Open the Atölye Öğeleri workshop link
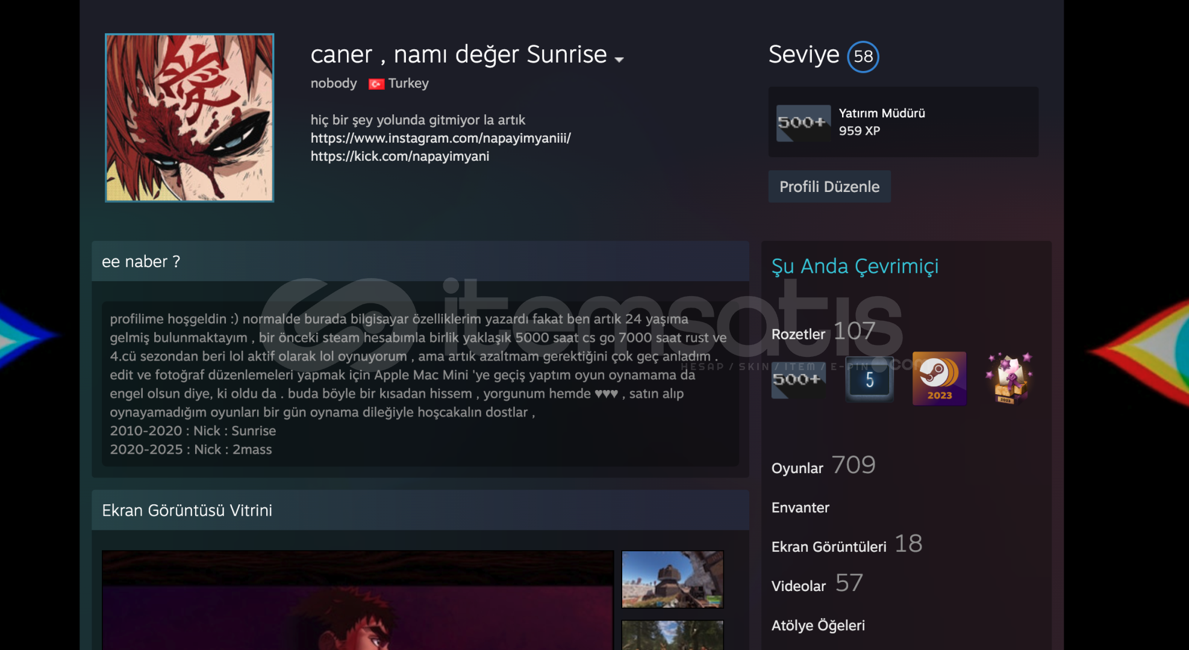This screenshot has width=1189, height=650. [818, 625]
